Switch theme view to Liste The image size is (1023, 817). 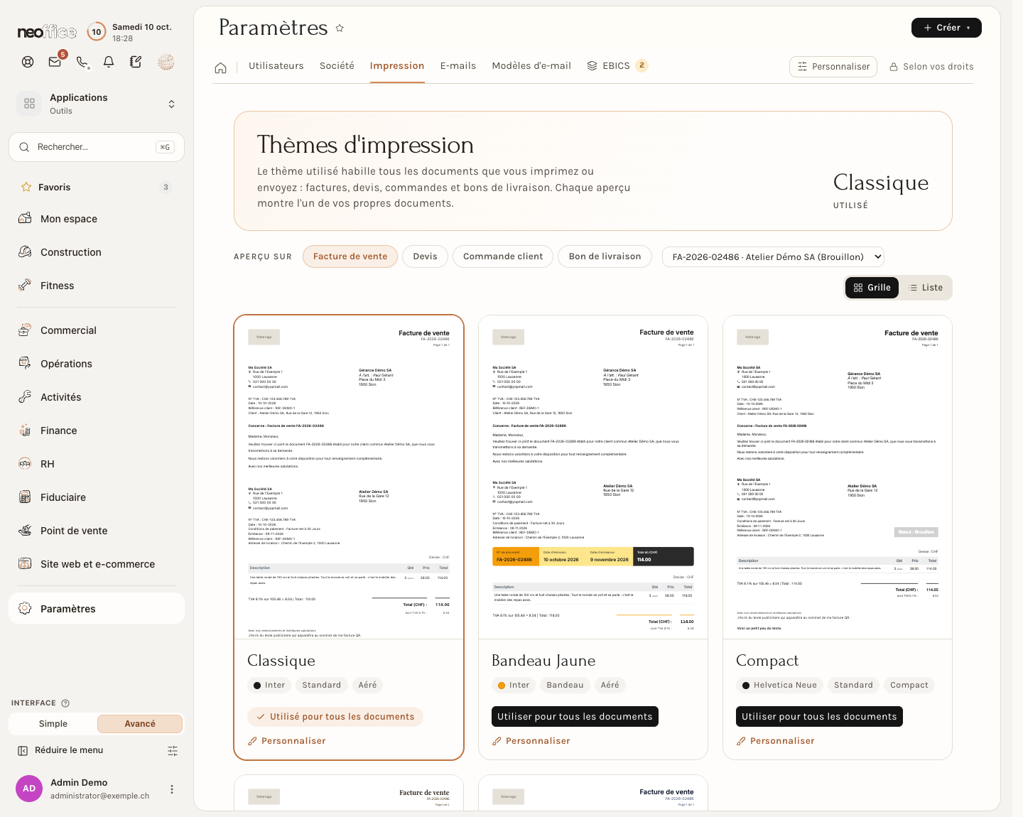pyautogui.click(x=926, y=288)
